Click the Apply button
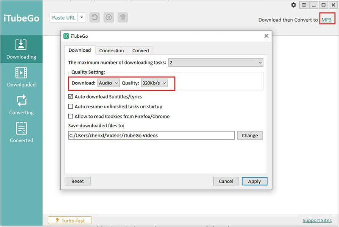The height and width of the screenshot is (227, 339). pos(255,181)
